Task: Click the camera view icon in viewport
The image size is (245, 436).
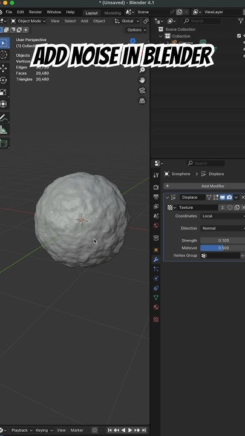Action: 142,90
